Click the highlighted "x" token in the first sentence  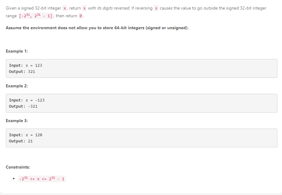64,8
